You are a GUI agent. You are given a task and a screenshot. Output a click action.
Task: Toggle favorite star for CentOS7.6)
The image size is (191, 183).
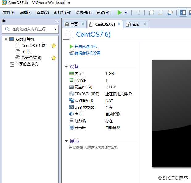tap(54, 58)
